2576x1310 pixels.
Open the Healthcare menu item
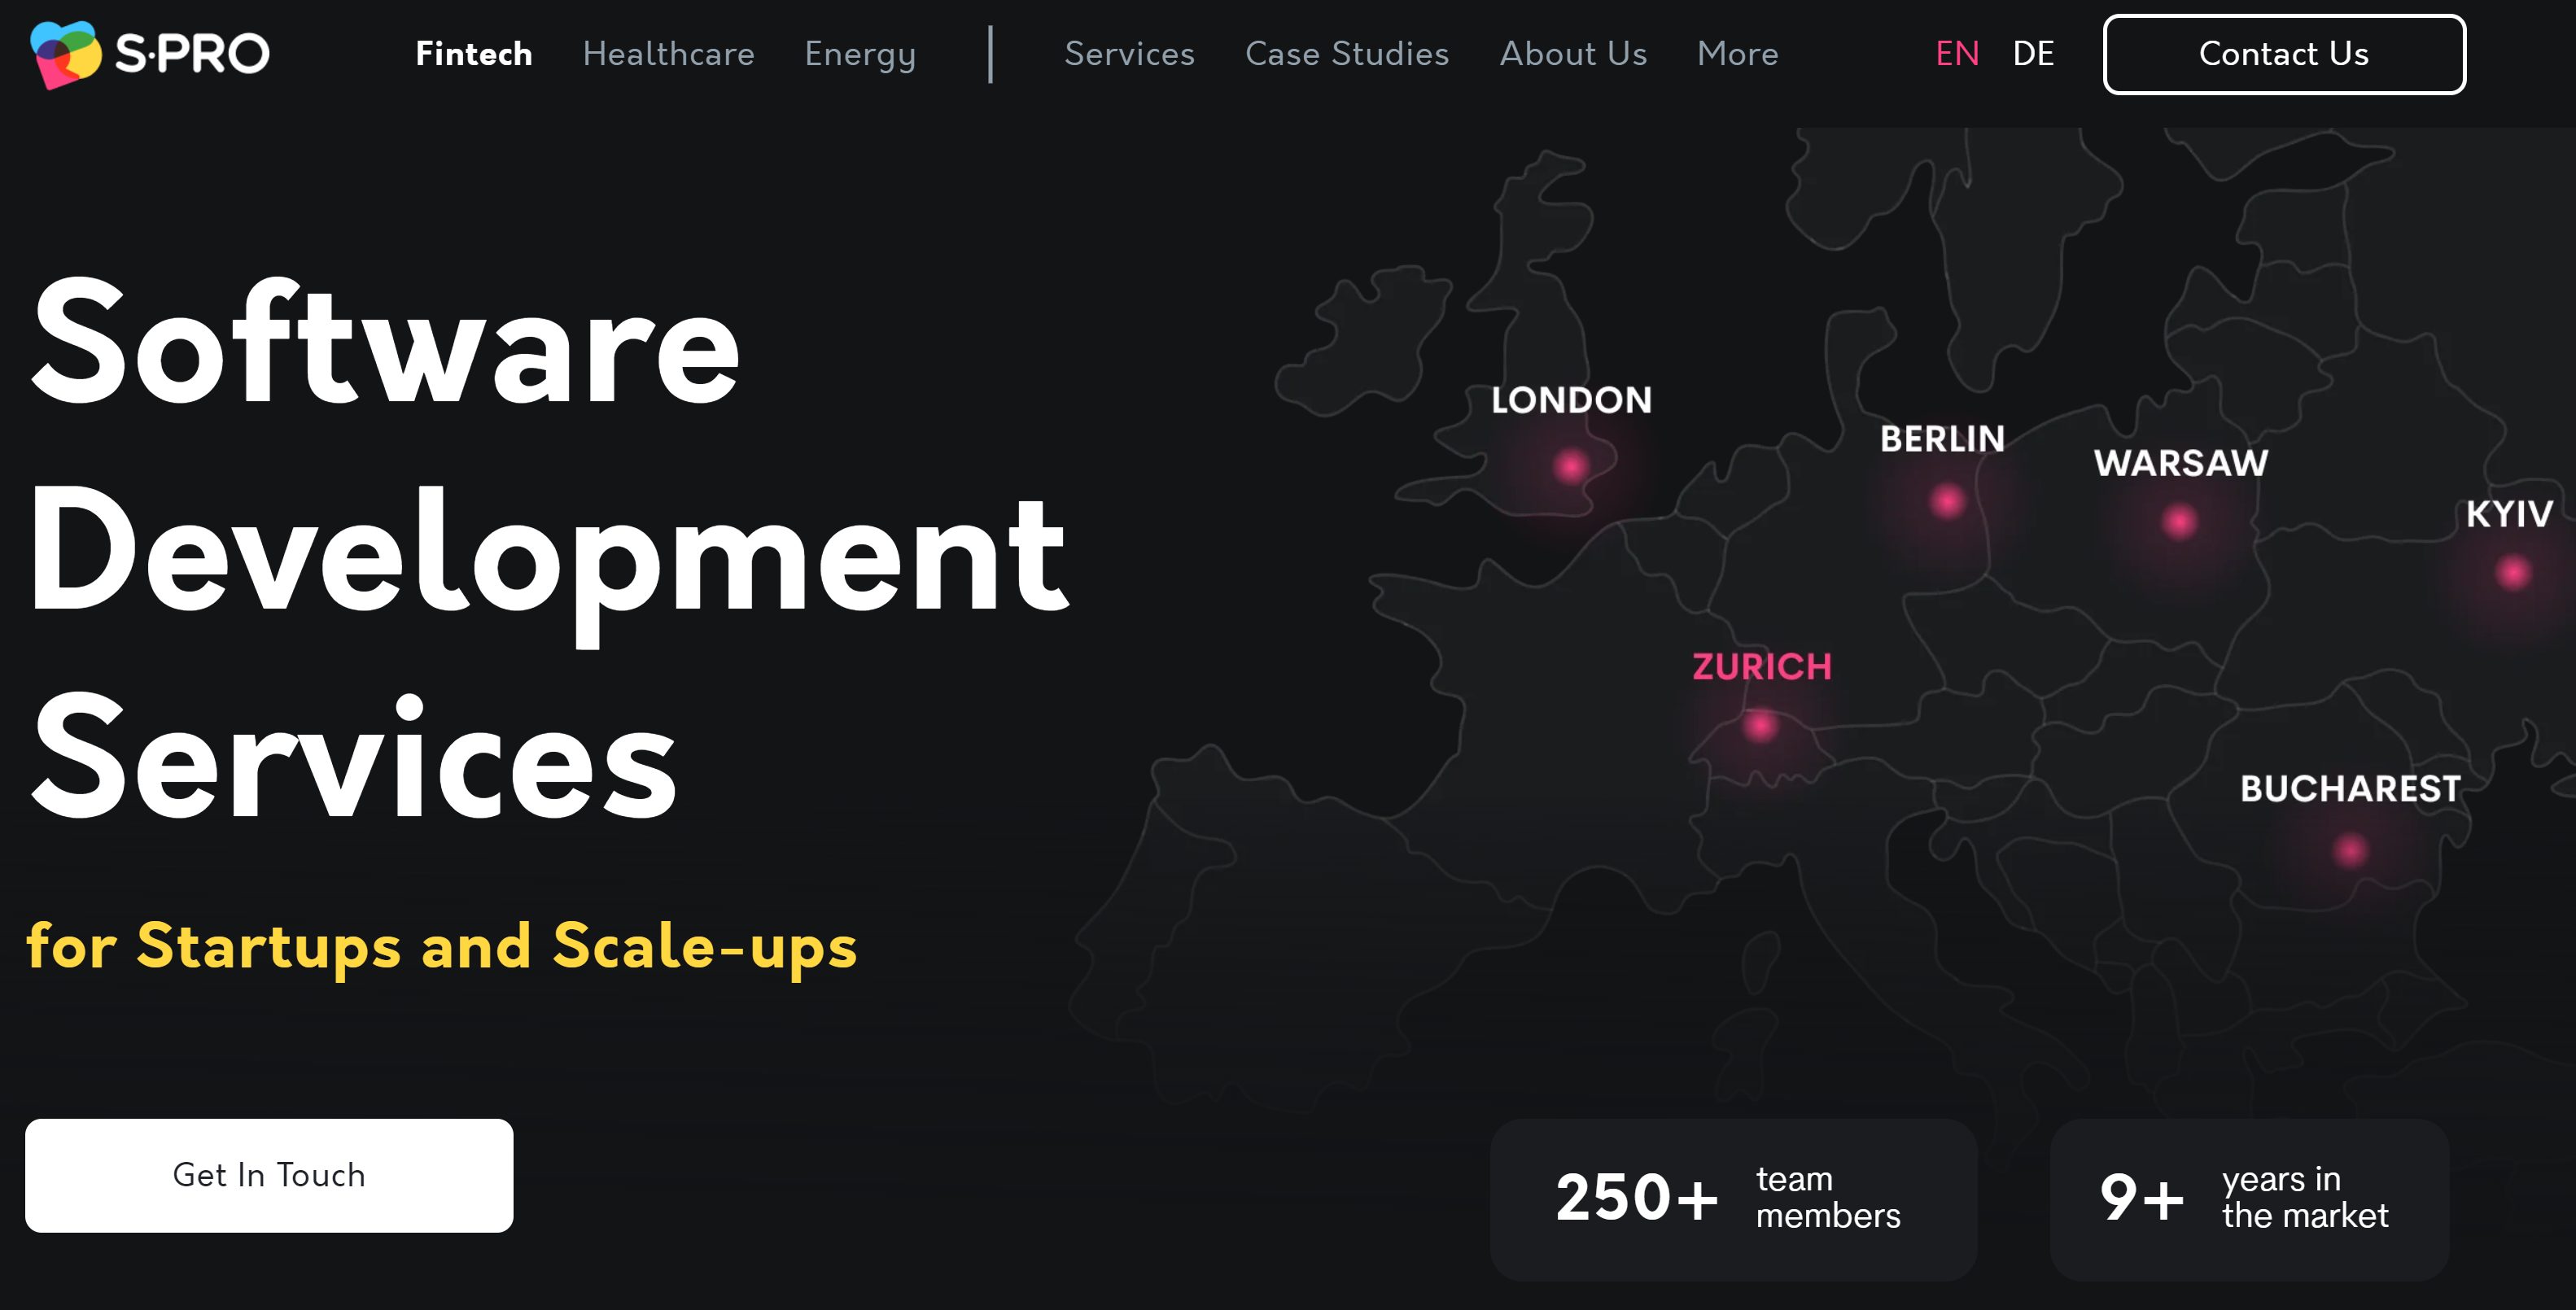pyautogui.click(x=668, y=54)
